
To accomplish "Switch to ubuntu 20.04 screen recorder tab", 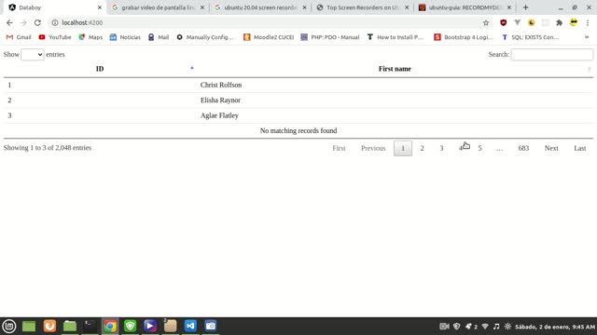I will coord(260,7).
